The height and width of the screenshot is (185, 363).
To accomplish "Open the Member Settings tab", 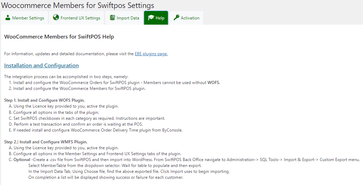I will coord(25,18).
